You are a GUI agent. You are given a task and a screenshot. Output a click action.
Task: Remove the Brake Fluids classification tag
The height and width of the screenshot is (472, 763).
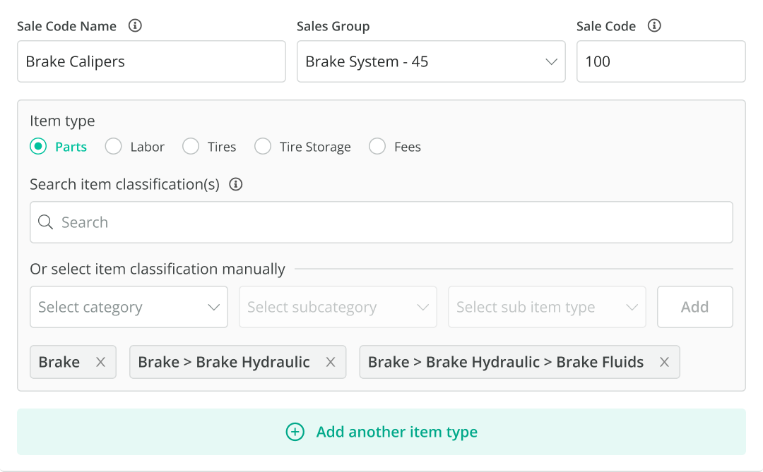(664, 362)
